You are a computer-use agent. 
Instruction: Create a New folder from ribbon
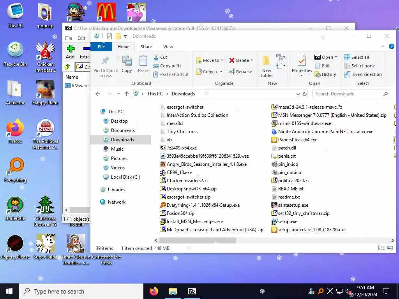[267, 66]
